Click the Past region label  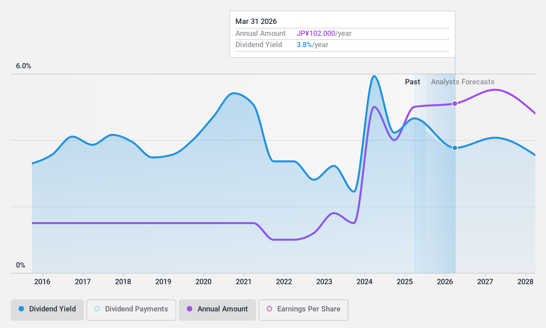[412, 82]
